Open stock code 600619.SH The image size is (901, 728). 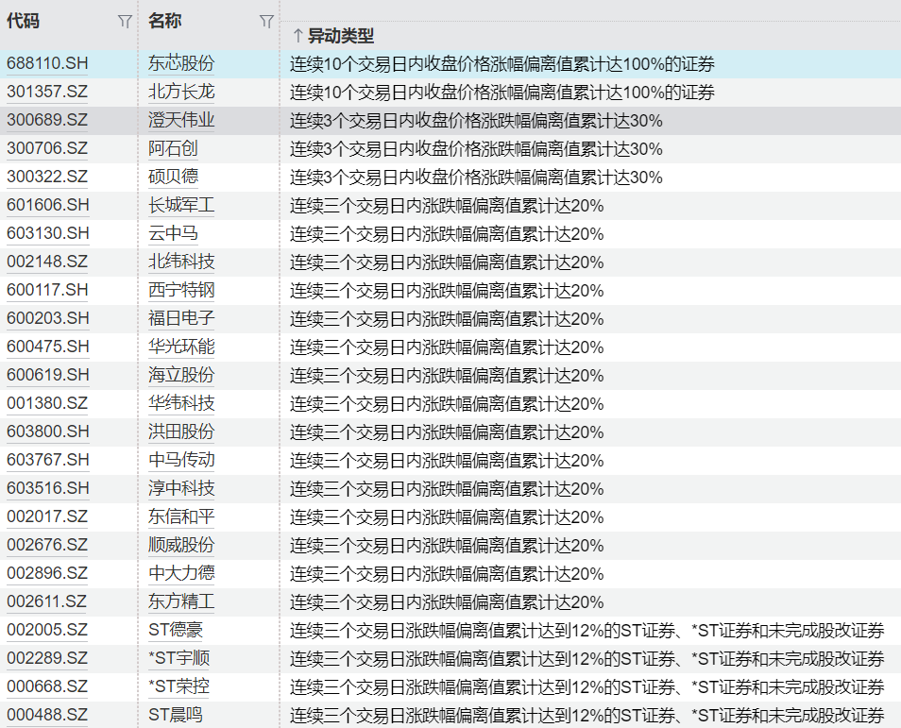coord(47,375)
